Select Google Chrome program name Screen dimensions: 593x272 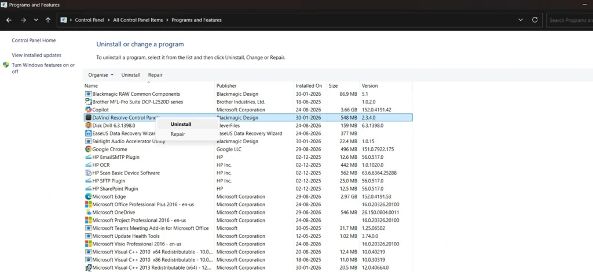[109, 150]
